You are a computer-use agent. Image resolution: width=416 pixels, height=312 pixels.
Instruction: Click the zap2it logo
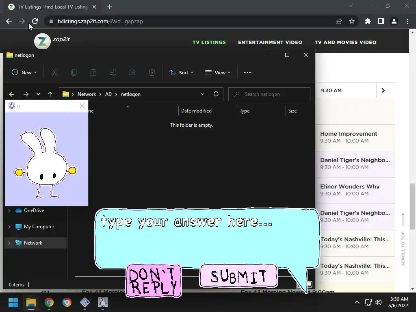click(42, 41)
